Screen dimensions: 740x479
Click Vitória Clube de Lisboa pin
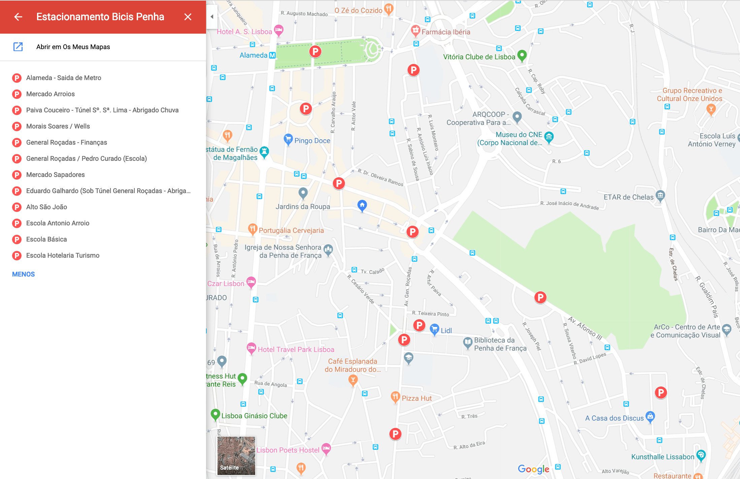[x=522, y=55]
